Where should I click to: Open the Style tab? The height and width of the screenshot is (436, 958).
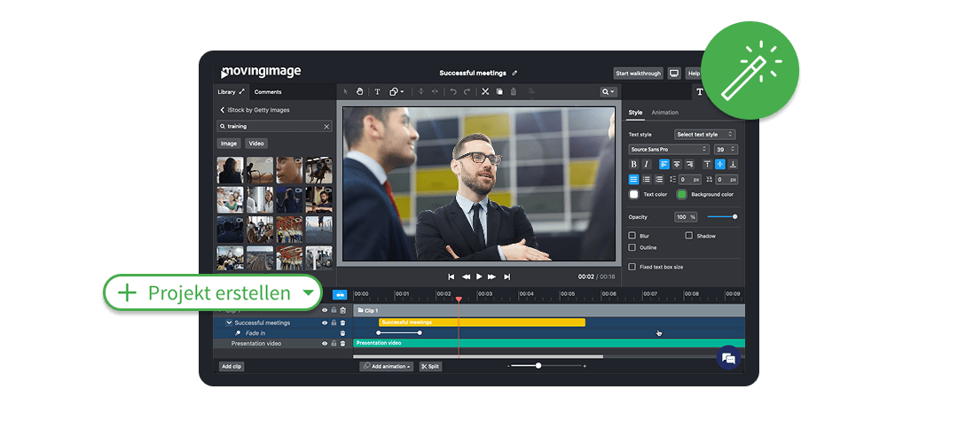tap(635, 113)
